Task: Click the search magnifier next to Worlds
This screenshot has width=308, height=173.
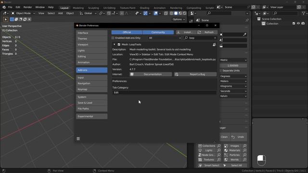Action: [x=244, y=160]
